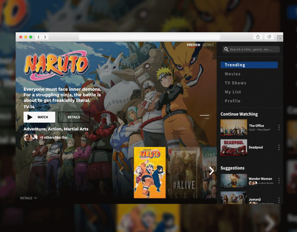Screen dimensions: 297x232
Task: Select The Office poster in the carousel
Action: (x=209, y=173)
